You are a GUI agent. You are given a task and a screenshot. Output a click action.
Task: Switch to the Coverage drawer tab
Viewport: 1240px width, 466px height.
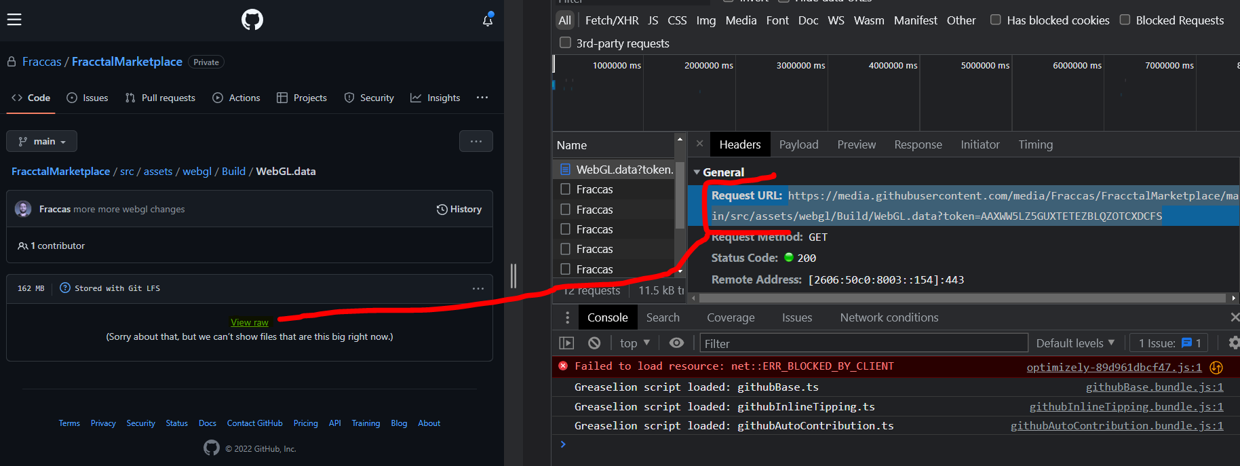click(x=731, y=317)
